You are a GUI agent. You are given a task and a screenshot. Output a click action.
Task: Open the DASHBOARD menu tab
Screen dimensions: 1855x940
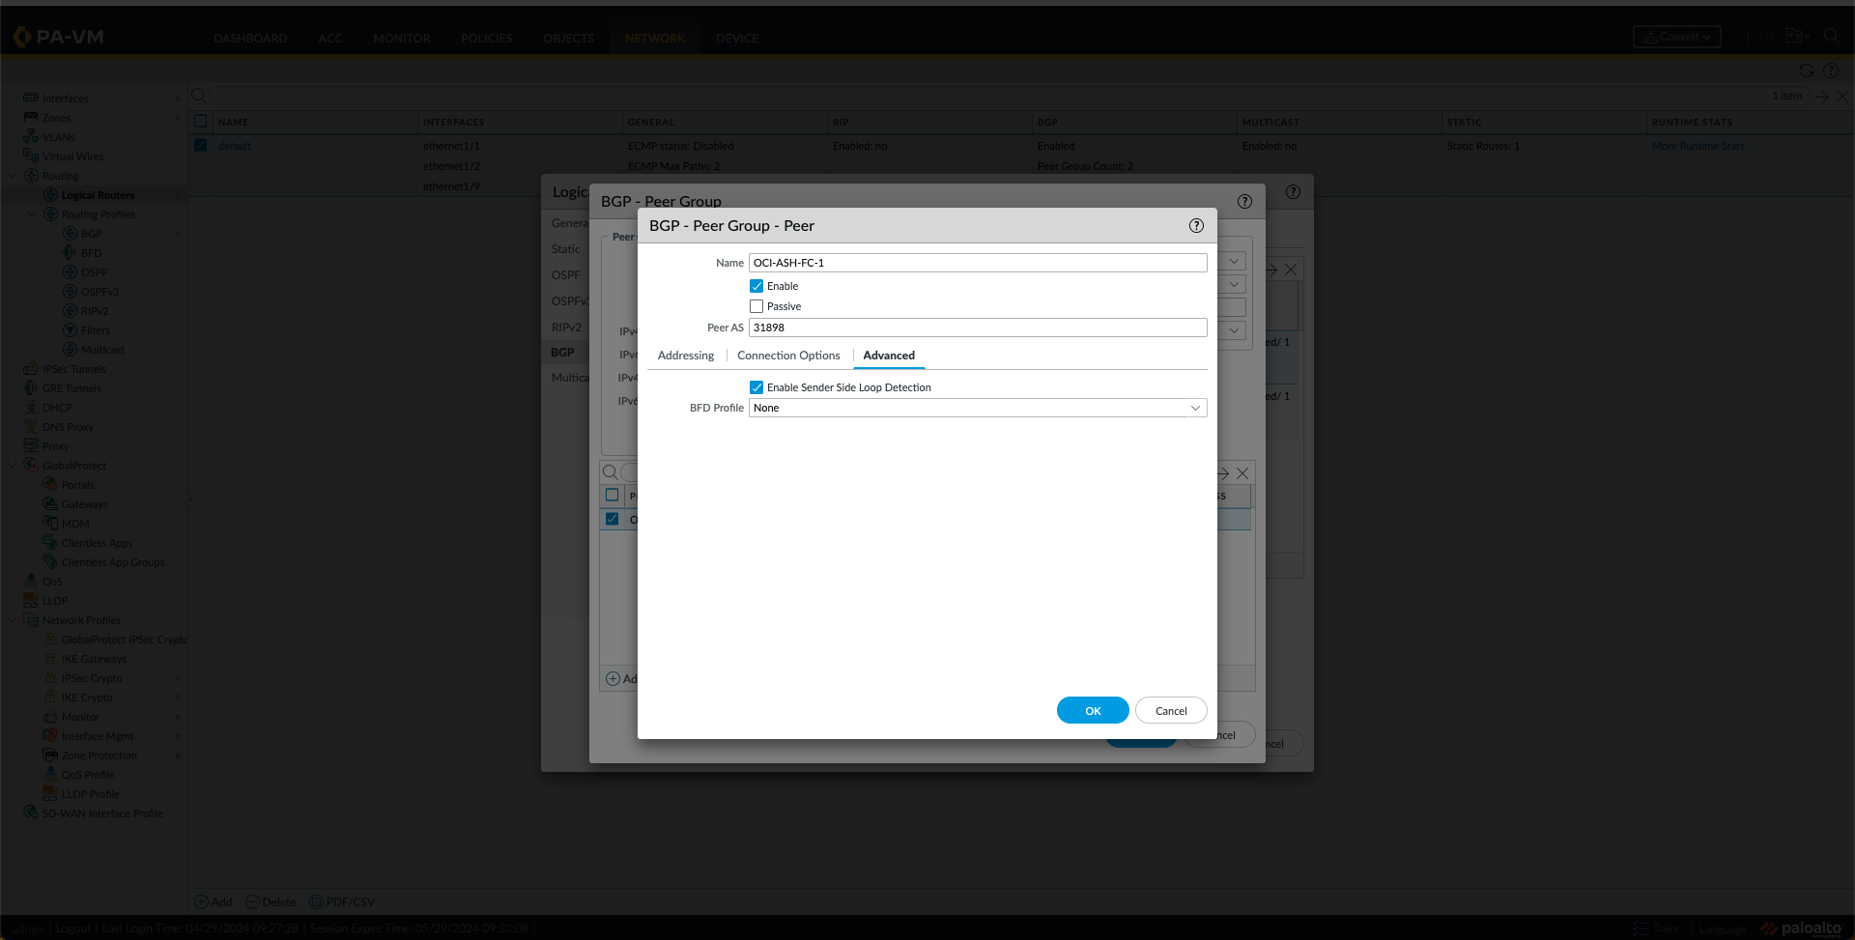point(250,39)
